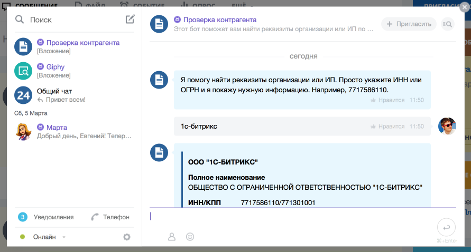This screenshot has width=471, height=252.
Task: Click Проверка контрагента title in chat header
Action: (219, 20)
